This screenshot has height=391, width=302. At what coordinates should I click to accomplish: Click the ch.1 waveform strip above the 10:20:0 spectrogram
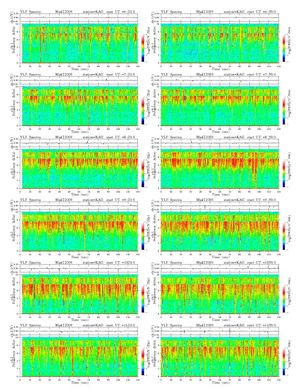[x=79, y=268]
